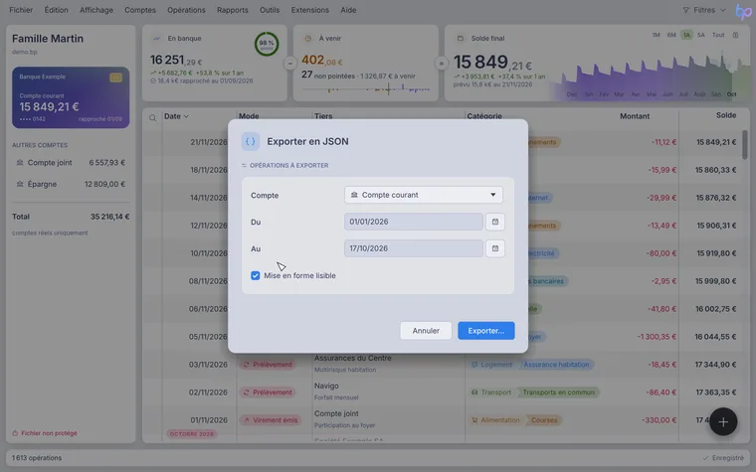
Task: Select the 5A chart range
Action: tap(701, 35)
